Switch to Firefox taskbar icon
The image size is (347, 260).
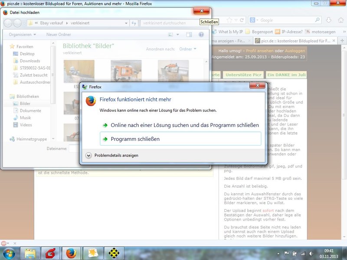(71, 253)
